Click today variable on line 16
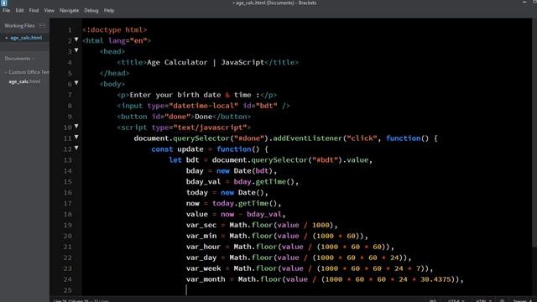537x302 pixels. click(197, 192)
